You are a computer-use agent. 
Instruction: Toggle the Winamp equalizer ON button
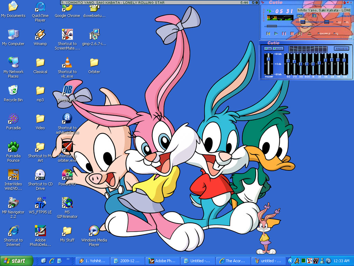268,48
